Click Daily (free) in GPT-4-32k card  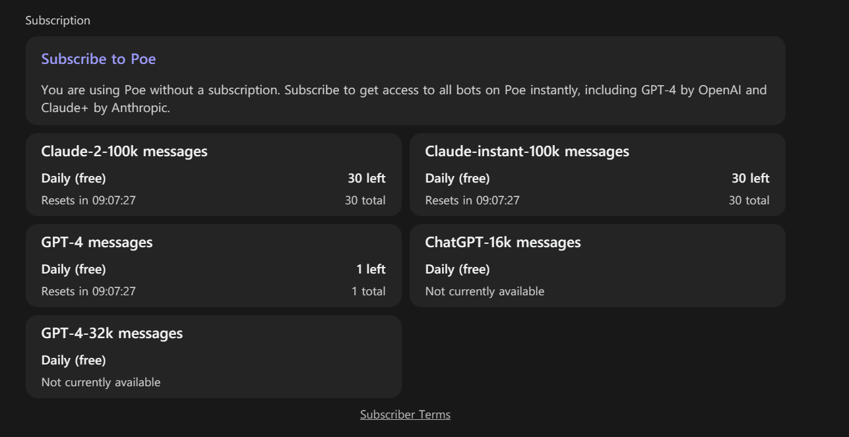pyautogui.click(x=73, y=361)
